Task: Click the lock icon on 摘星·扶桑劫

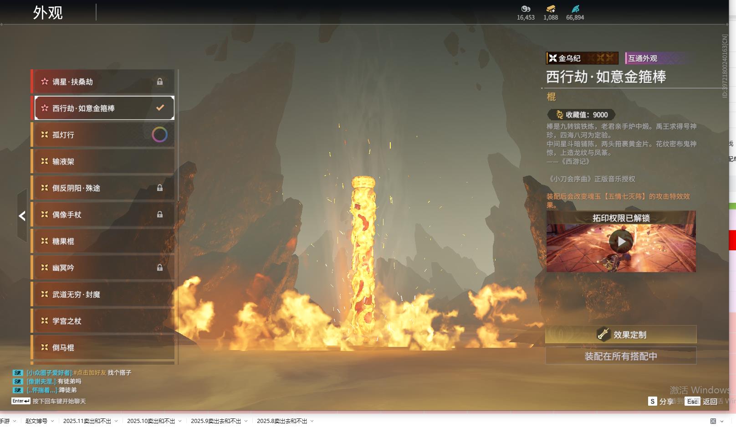Action: click(x=160, y=82)
